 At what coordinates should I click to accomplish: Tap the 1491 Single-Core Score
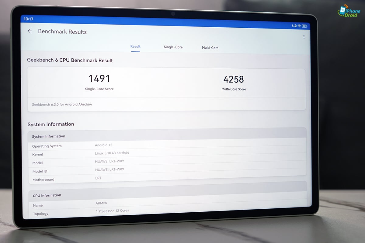pyautogui.click(x=99, y=79)
